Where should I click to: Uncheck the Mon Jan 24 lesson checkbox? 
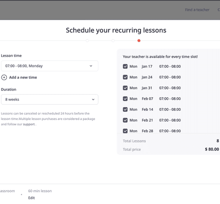[125, 77]
